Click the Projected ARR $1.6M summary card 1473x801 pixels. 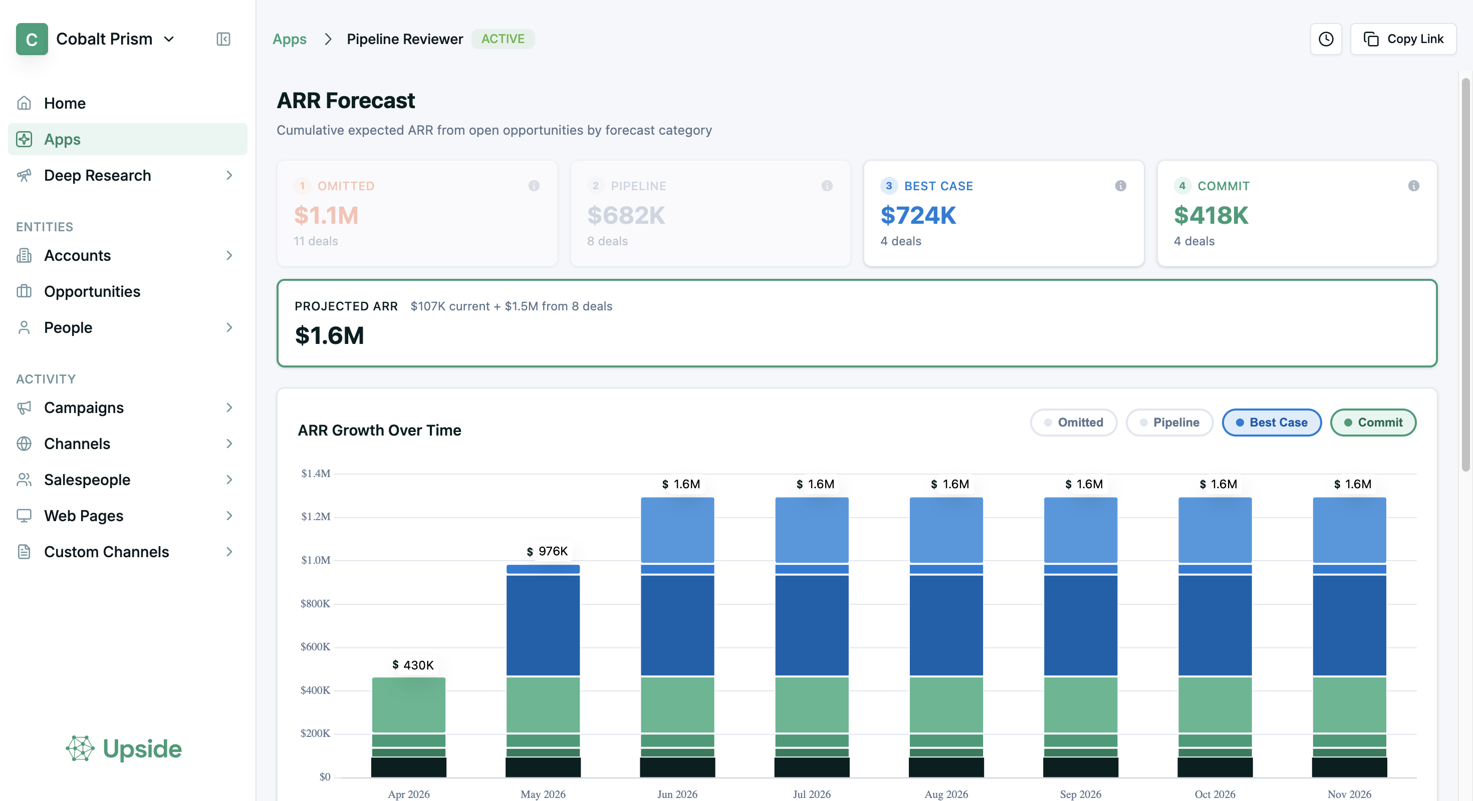pos(857,323)
